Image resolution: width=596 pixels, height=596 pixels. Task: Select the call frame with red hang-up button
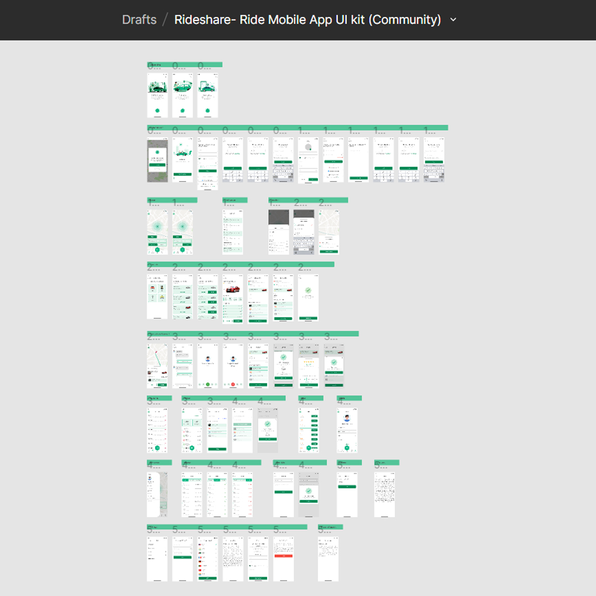233,366
